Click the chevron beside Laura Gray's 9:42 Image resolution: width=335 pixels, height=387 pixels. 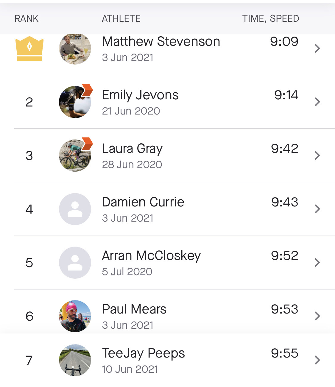coord(317,156)
